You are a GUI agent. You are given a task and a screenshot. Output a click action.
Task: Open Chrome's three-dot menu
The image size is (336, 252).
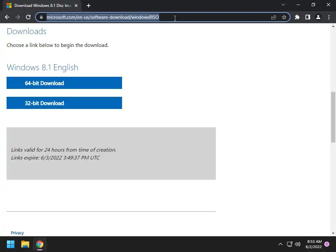click(x=329, y=17)
